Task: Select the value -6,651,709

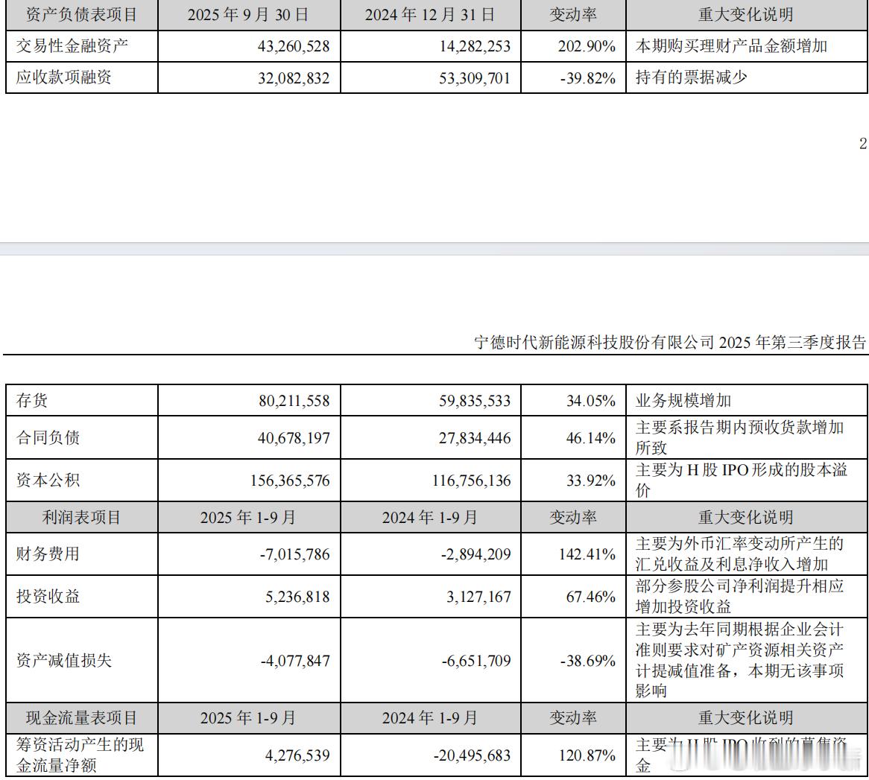Action: (x=476, y=661)
